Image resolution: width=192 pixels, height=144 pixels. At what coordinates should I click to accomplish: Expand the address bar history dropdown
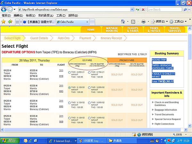click(132, 9)
